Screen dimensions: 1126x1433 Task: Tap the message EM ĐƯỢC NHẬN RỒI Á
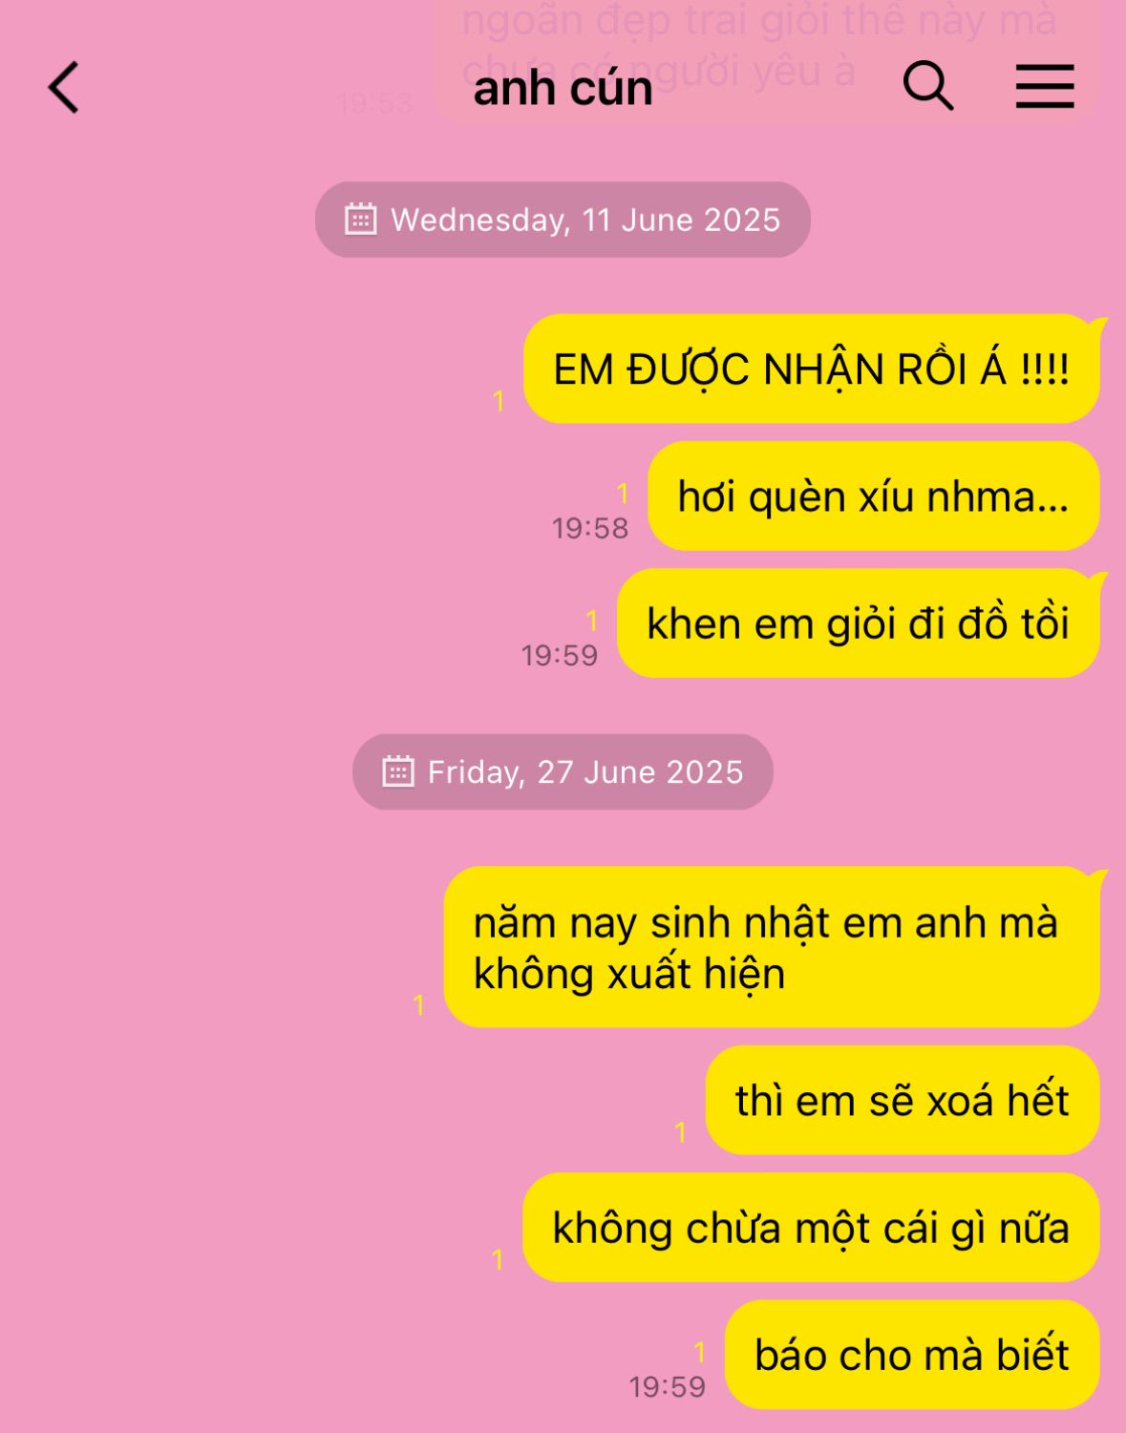[812, 369]
